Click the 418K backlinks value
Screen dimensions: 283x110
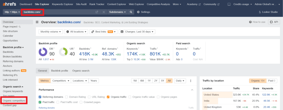pos(85,54)
